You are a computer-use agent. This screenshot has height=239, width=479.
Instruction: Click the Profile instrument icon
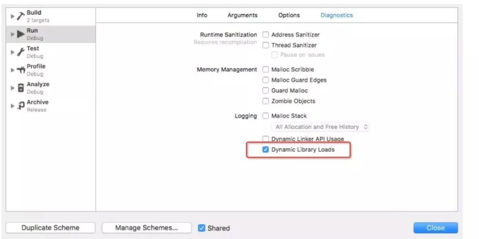coord(21,70)
